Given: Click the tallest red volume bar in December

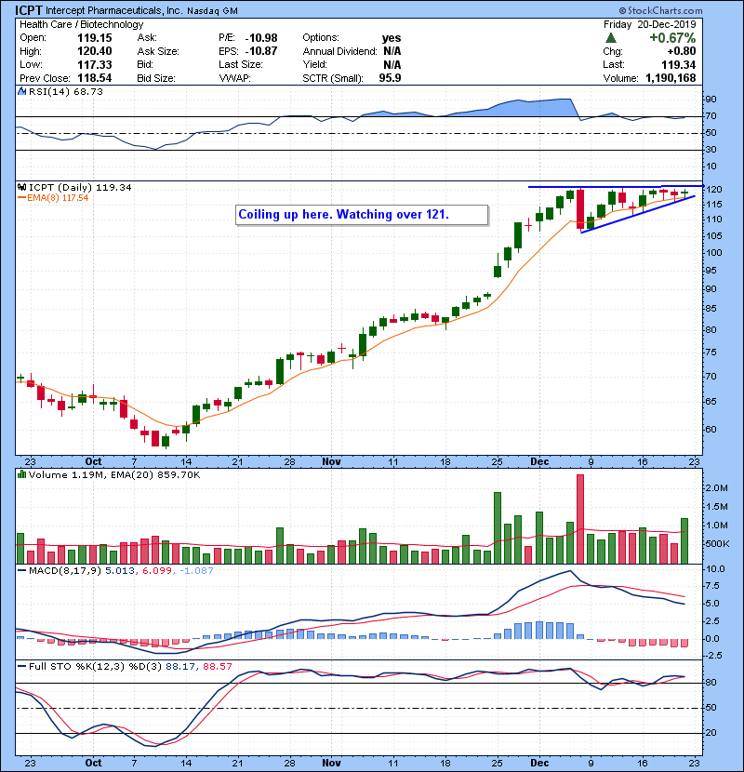Looking at the screenshot, I should 580,519.
